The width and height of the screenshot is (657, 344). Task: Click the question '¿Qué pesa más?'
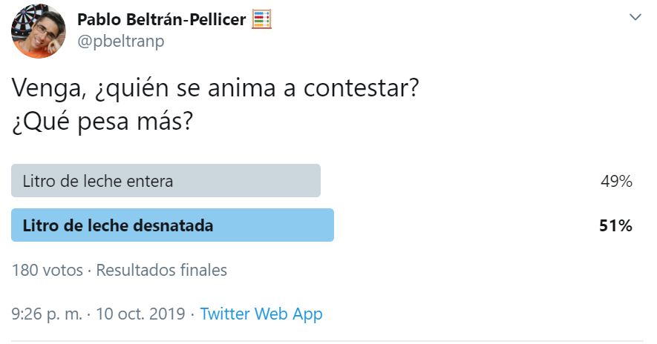click(102, 122)
